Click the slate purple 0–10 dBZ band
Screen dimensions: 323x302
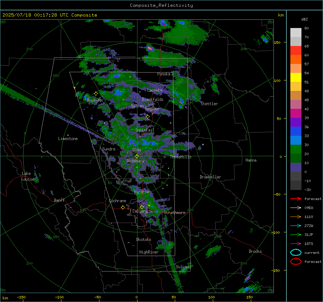(296, 167)
